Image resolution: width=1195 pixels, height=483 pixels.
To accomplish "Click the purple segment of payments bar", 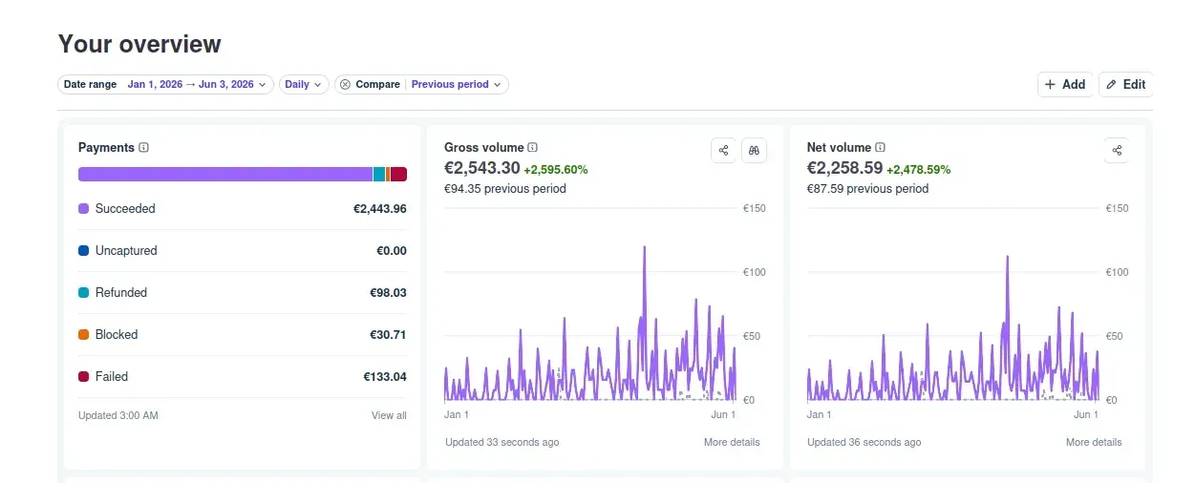I will click(225, 174).
